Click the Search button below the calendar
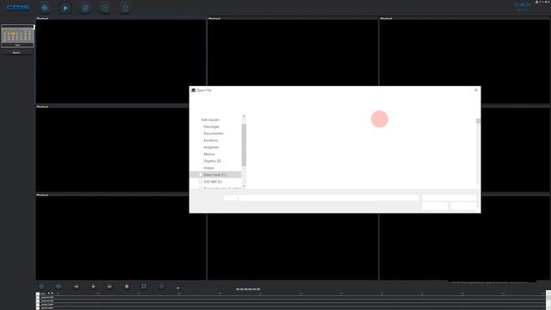 (x=16, y=53)
